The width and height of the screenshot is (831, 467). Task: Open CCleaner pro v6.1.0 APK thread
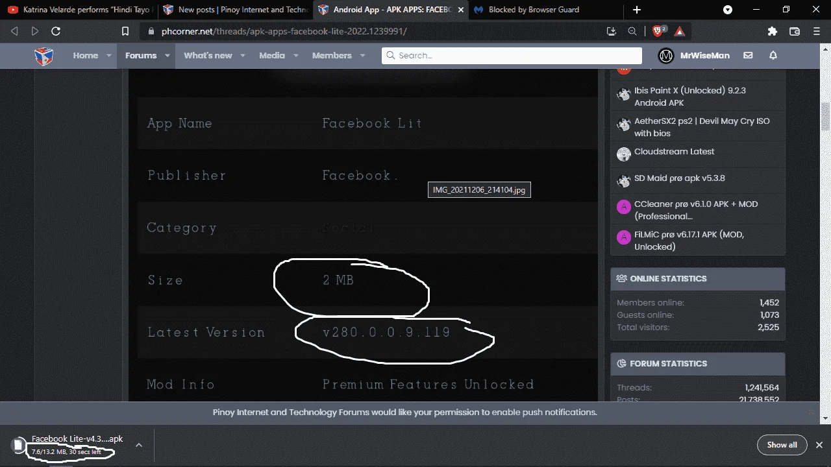coord(696,210)
